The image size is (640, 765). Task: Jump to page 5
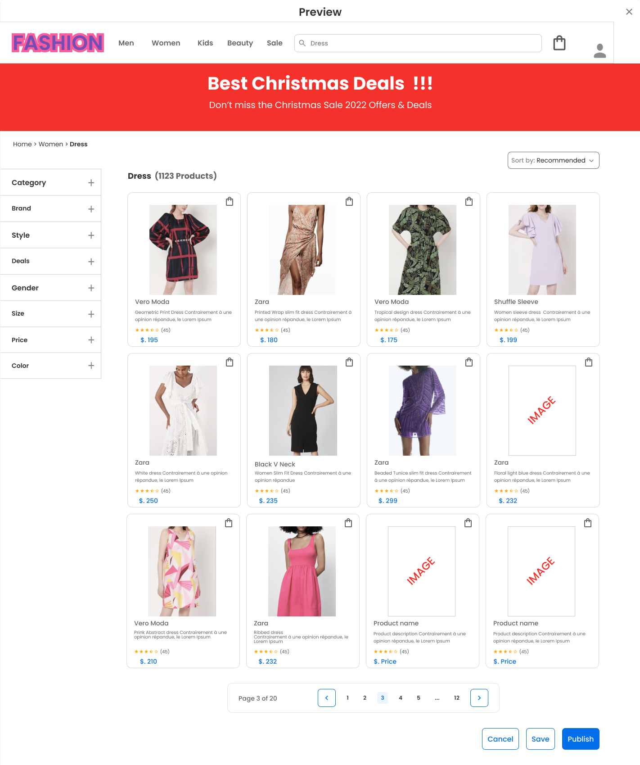pos(419,698)
